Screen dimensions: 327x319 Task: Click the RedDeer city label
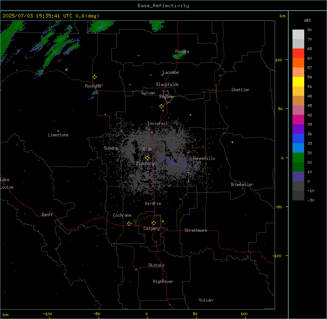coord(167,97)
